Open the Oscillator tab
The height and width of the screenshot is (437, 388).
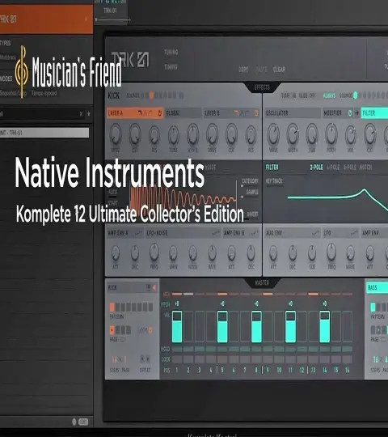[293, 112]
